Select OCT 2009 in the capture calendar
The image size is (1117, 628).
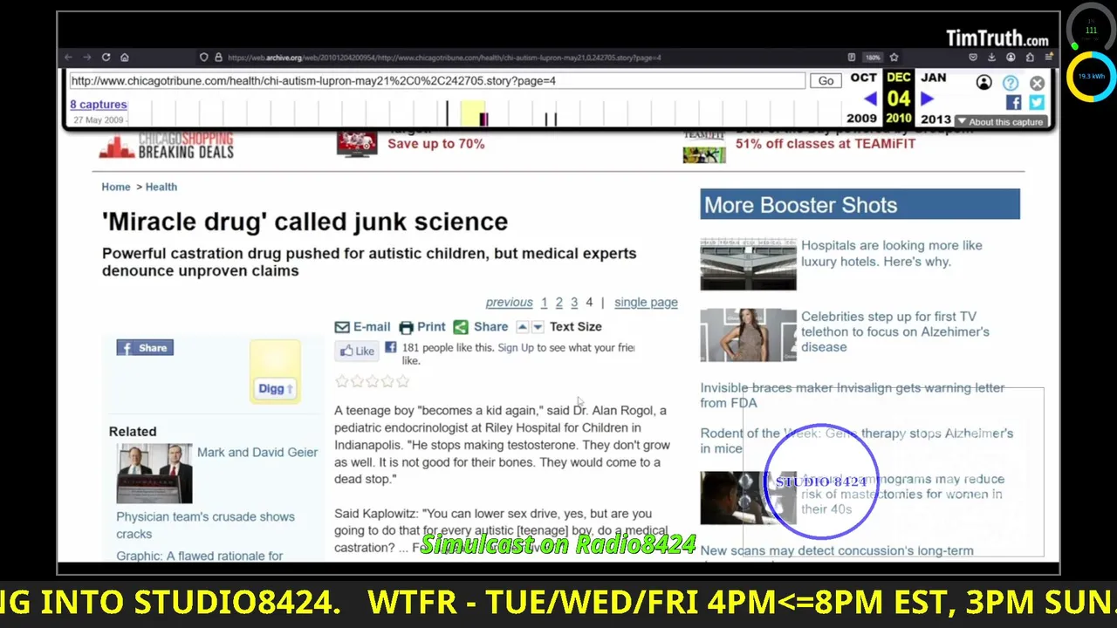click(862, 98)
